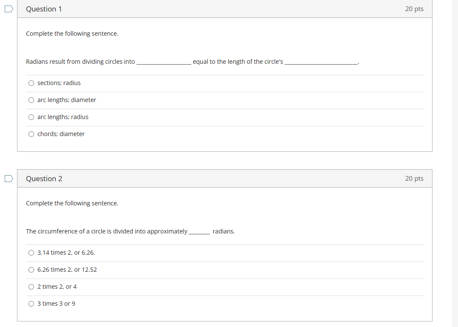Click the "Question 1" heading

tap(44, 9)
